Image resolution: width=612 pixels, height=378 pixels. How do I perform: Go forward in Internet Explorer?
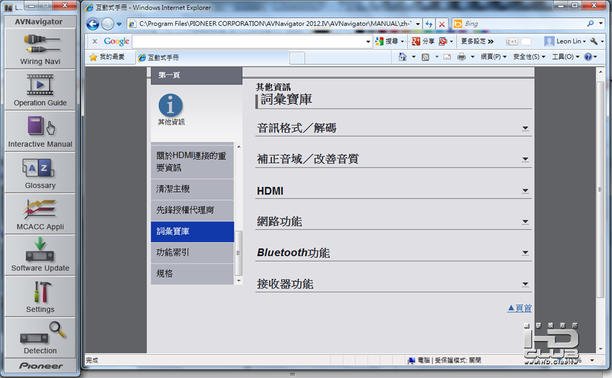[108, 24]
